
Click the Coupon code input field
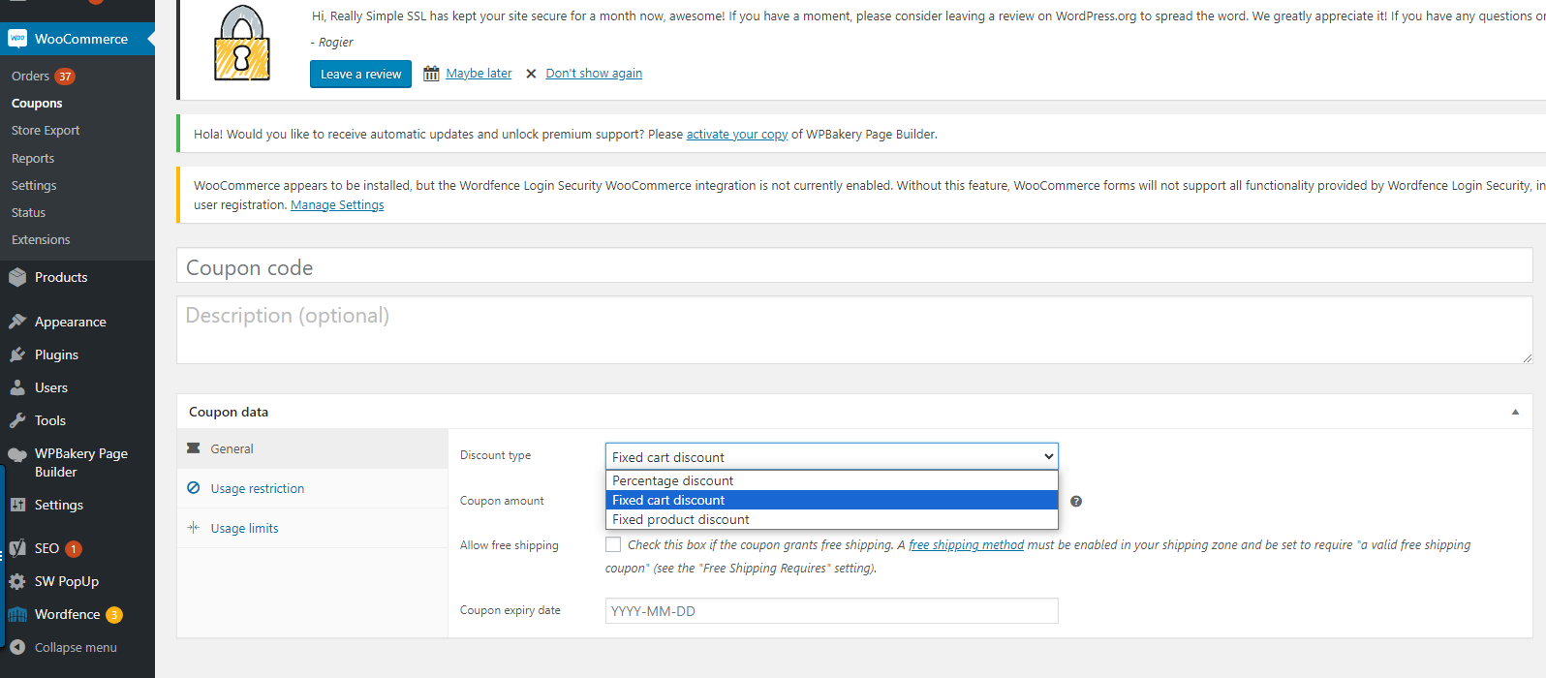854,266
